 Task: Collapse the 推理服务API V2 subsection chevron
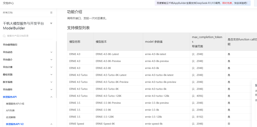click(51, 124)
